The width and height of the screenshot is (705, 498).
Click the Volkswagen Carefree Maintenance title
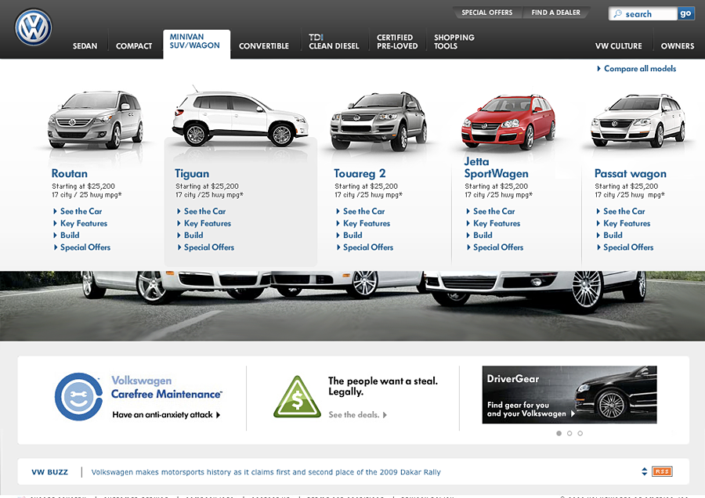(x=167, y=388)
